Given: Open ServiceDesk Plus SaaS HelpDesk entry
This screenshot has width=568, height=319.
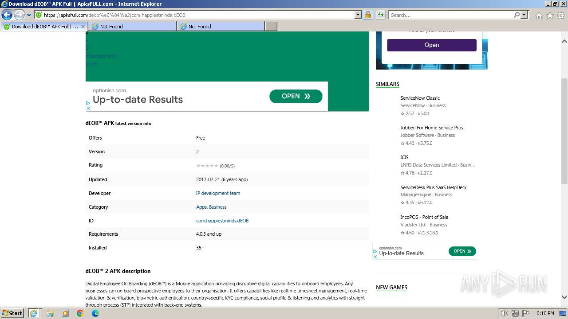Looking at the screenshot, I should (434, 187).
